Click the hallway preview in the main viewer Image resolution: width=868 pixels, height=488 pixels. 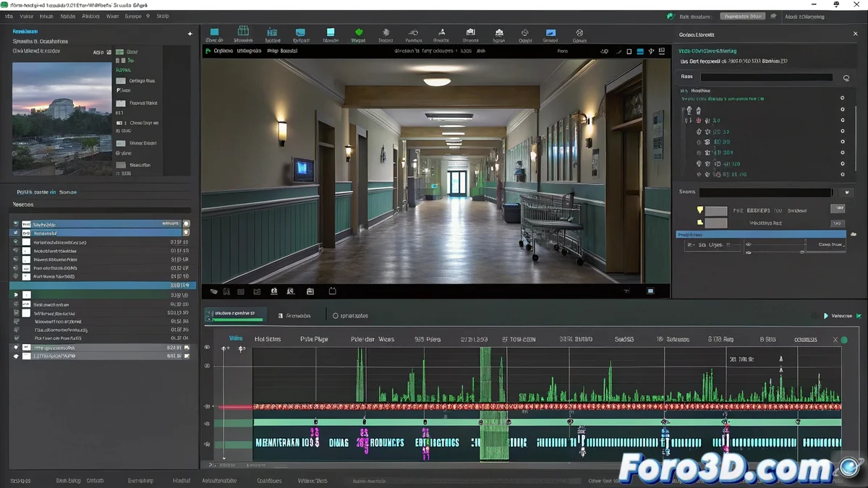436,171
